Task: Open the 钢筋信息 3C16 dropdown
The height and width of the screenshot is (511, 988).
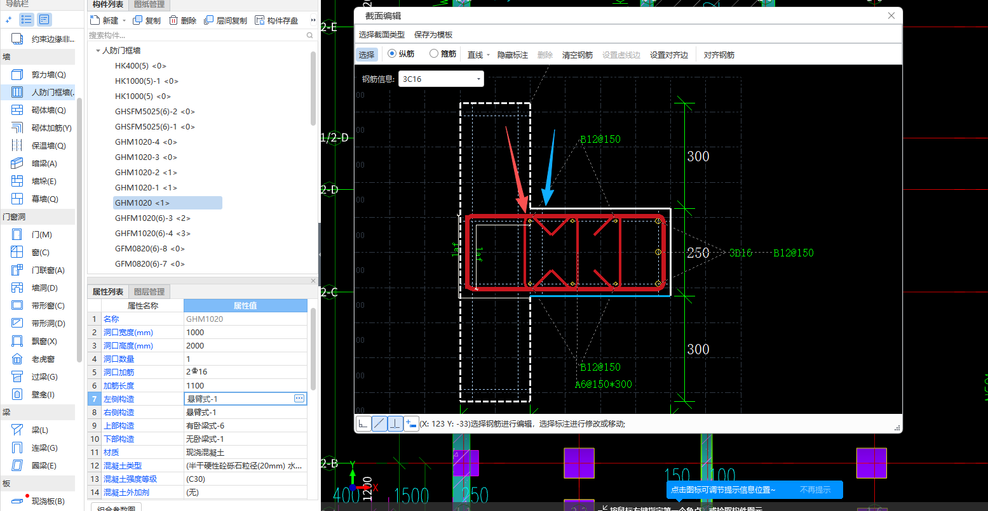Action: [478, 79]
